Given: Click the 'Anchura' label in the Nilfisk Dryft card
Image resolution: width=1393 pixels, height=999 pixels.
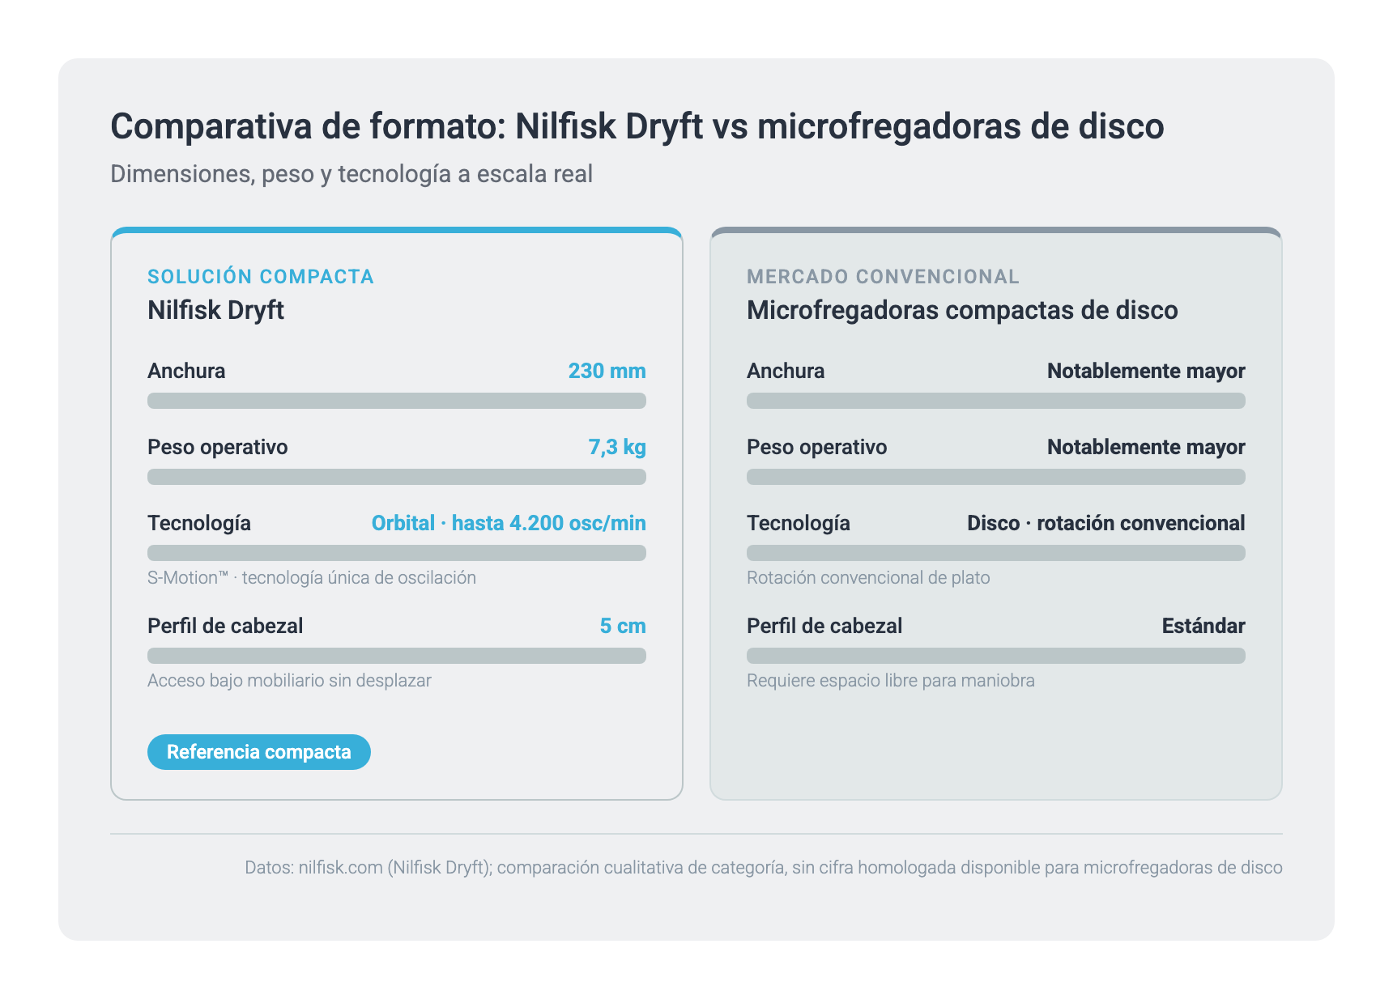Looking at the screenshot, I should coord(186,371).
